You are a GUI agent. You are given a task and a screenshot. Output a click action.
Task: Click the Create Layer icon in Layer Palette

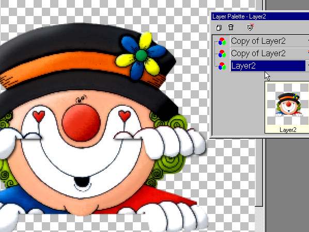[x=219, y=27]
